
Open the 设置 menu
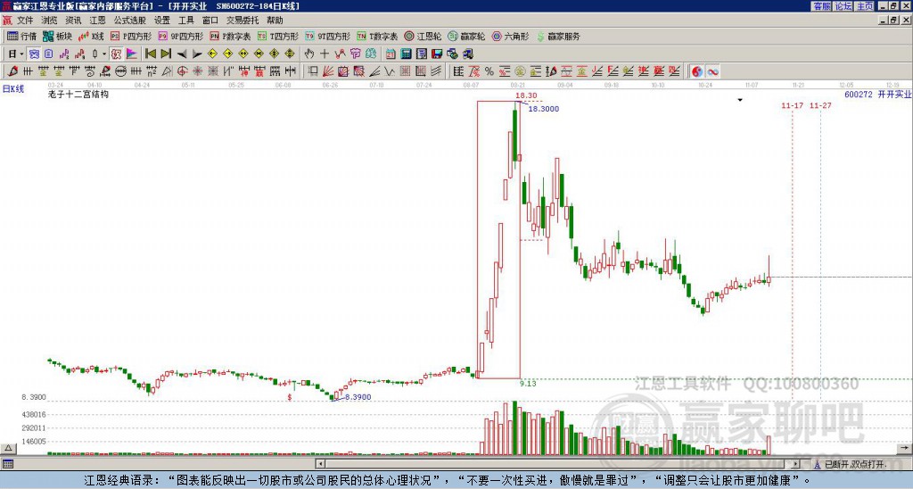coord(162,21)
